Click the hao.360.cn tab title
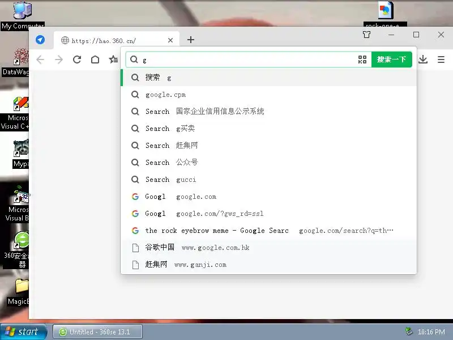This screenshot has width=453, height=340. [104, 41]
